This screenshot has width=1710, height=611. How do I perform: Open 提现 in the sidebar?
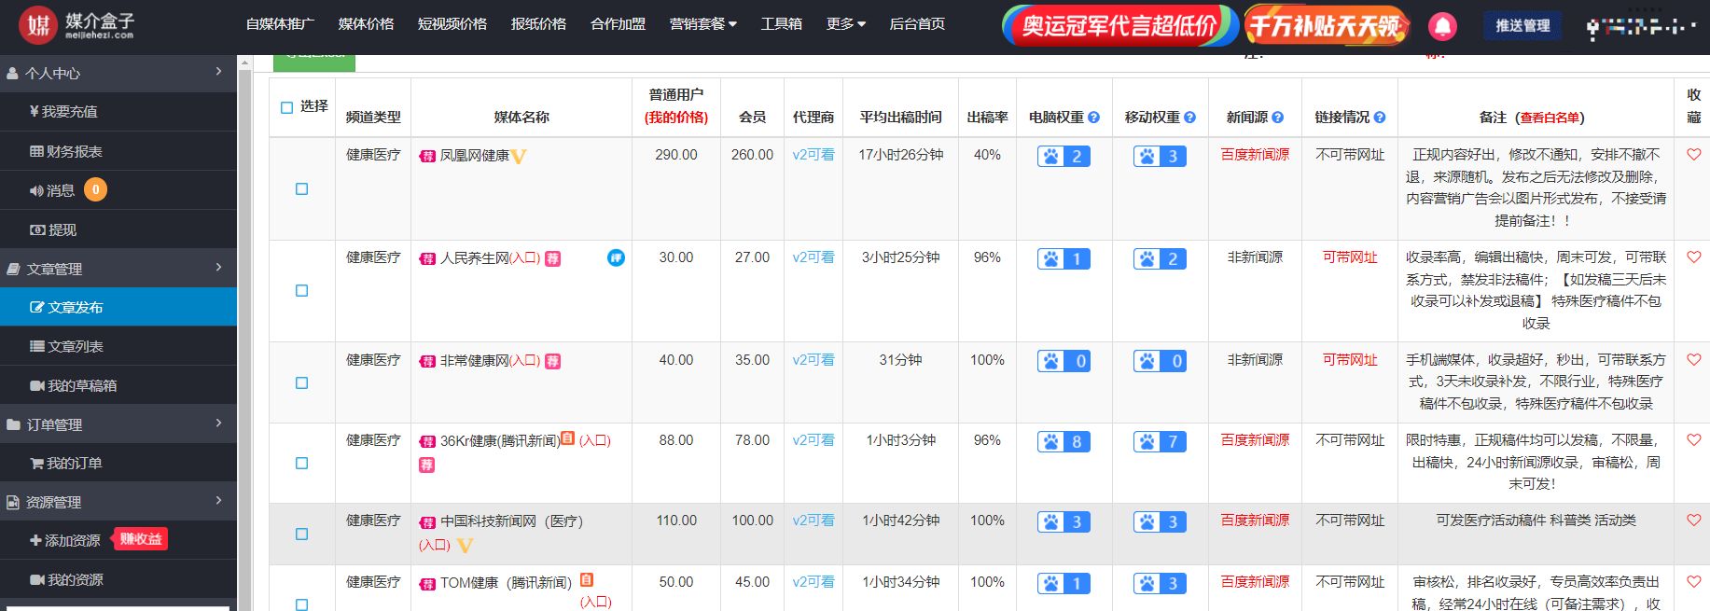pos(118,229)
